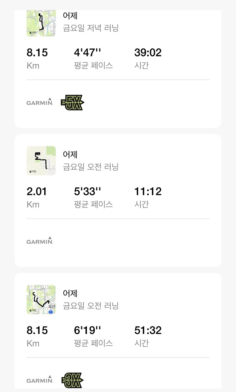
Task: Select the 39:02 duration of the evening run
Action: point(148,53)
